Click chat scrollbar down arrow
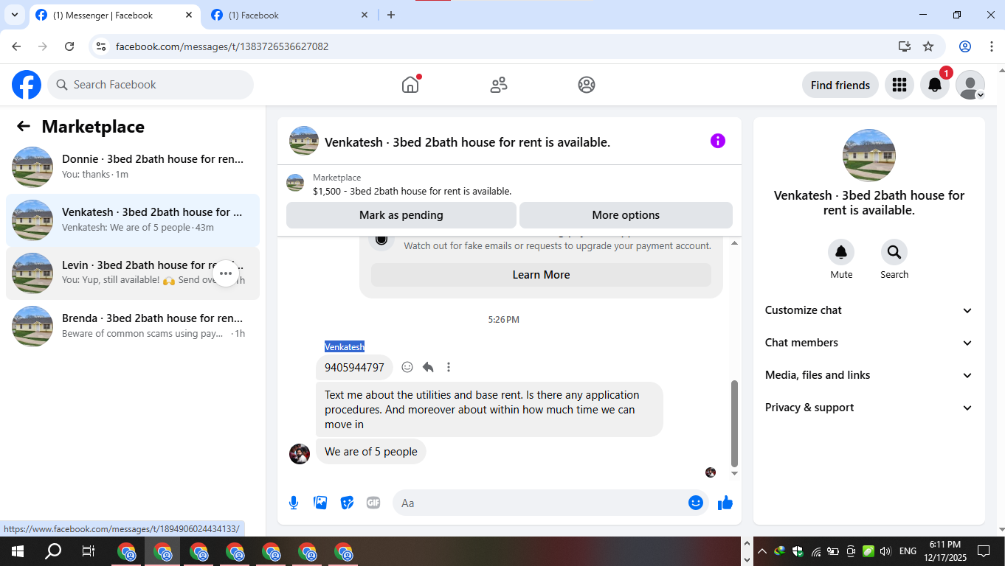This screenshot has width=1005, height=566. [x=734, y=473]
